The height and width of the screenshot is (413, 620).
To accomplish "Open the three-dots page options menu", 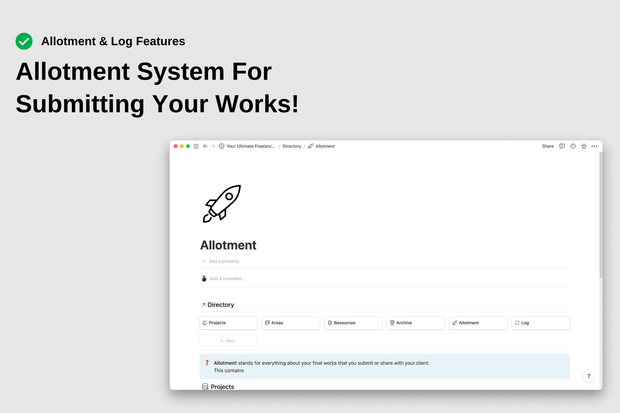I will pyautogui.click(x=594, y=146).
